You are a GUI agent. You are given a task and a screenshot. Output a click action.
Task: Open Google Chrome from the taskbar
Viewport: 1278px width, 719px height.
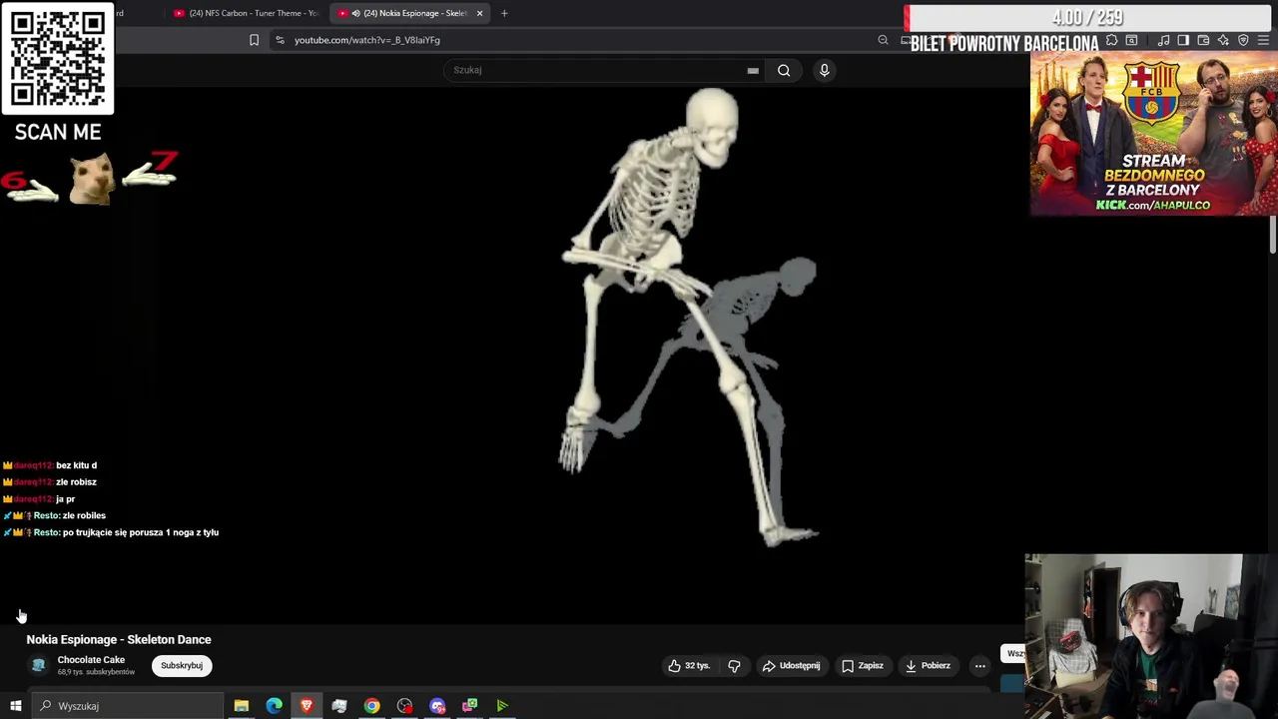pyautogui.click(x=371, y=706)
